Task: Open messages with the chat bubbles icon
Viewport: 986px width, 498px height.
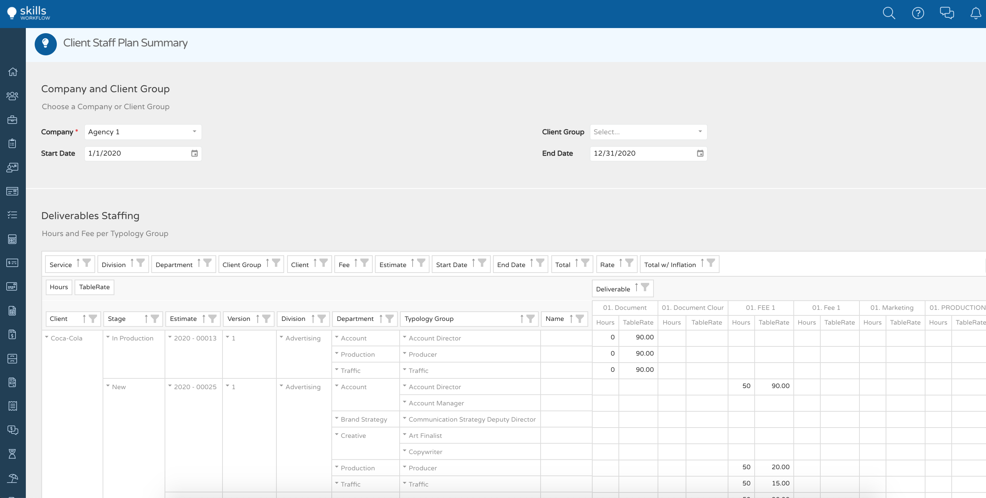Action: pyautogui.click(x=947, y=13)
